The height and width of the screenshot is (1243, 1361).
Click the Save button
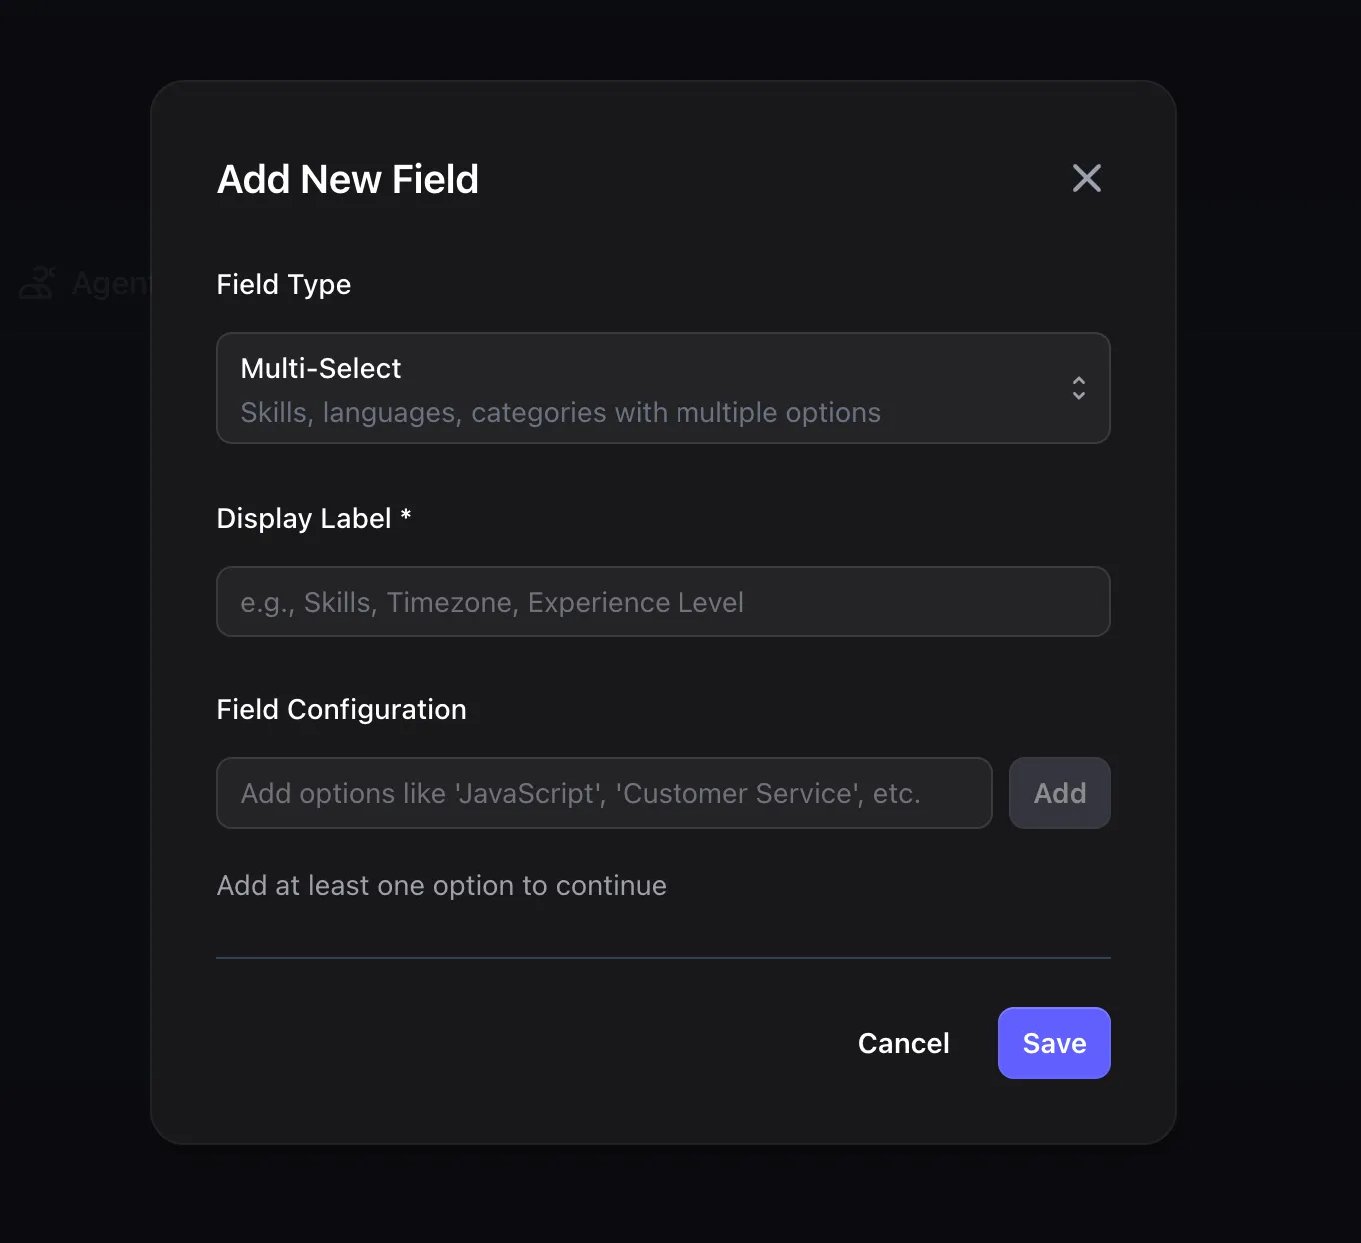coord(1053,1042)
